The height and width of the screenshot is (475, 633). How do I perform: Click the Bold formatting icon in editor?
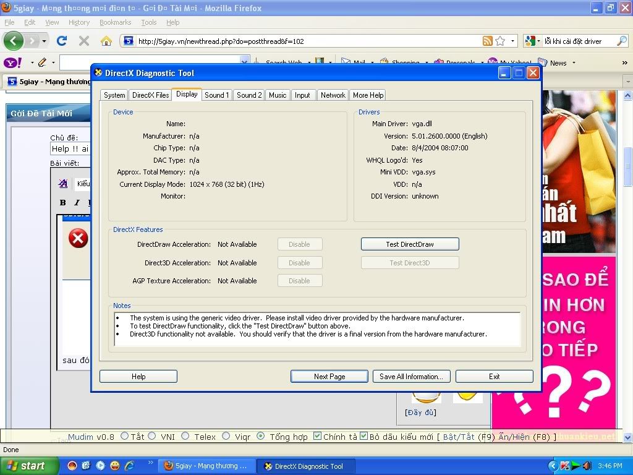point(62,202)
